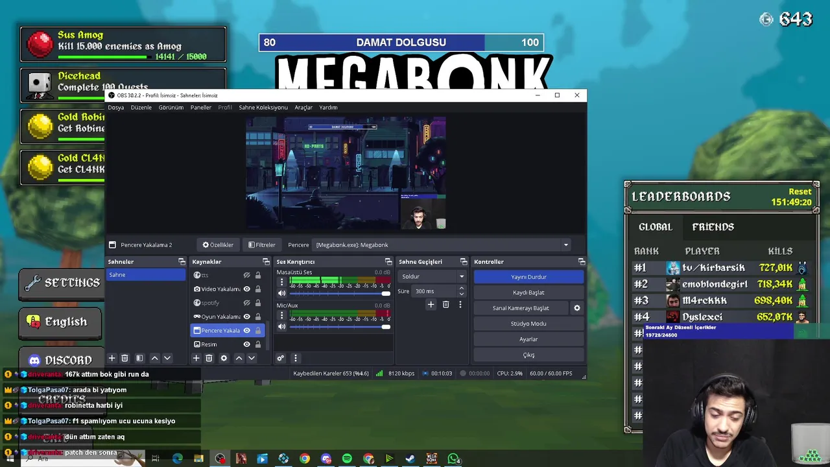Open the Görünüm menu

tap(171, 107)
